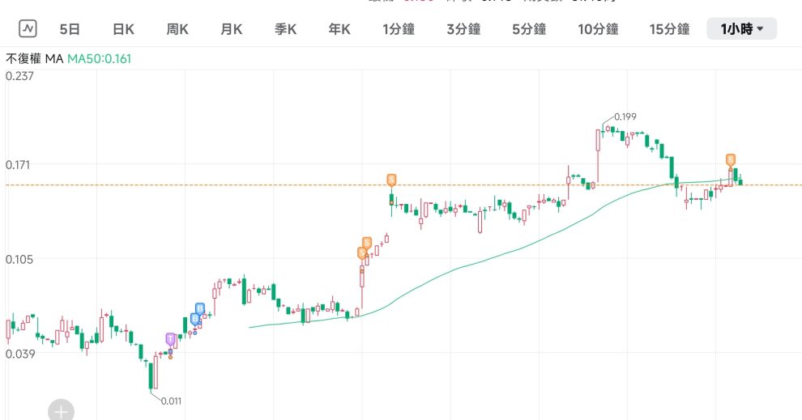Select the 月K period
802x420 pixels.
[231, 29]
